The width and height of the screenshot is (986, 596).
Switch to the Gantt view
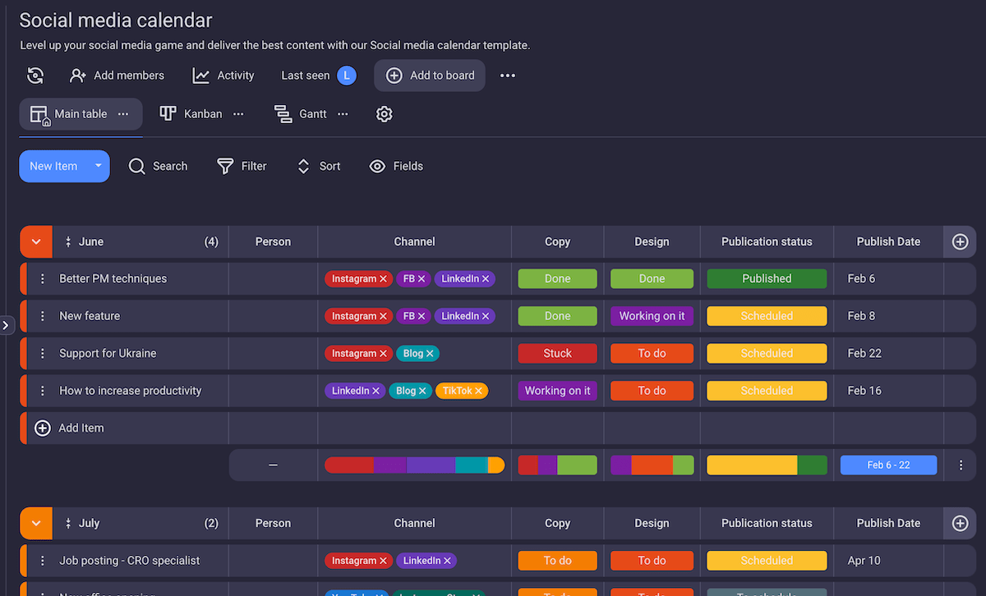[x=301, y=114]
